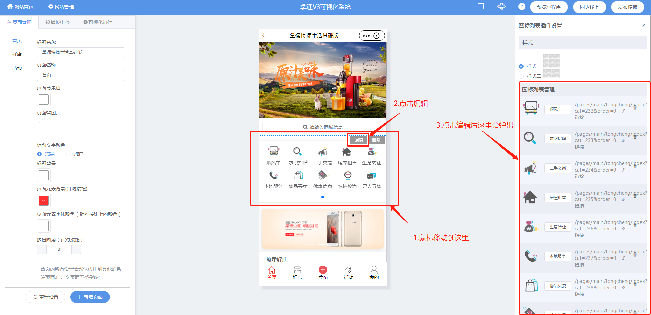Click the 标题名称 input field

[81, 53]
